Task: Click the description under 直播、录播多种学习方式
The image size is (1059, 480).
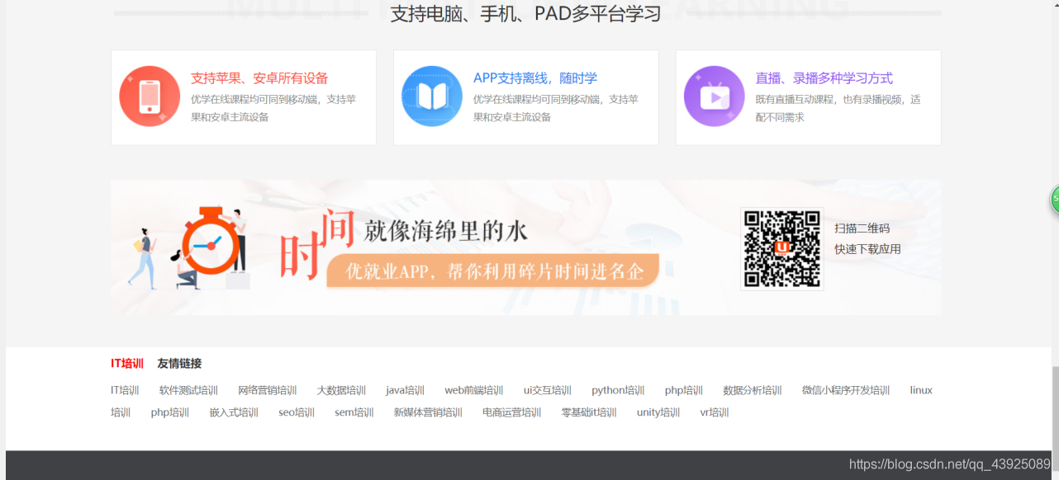Action: (838, 108)
